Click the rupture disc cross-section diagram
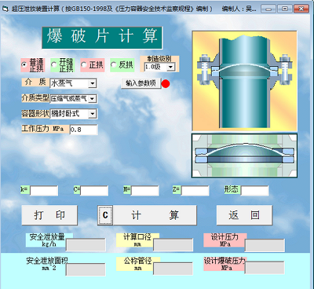Viewport: 314px width, 289px height. (244, 155)
